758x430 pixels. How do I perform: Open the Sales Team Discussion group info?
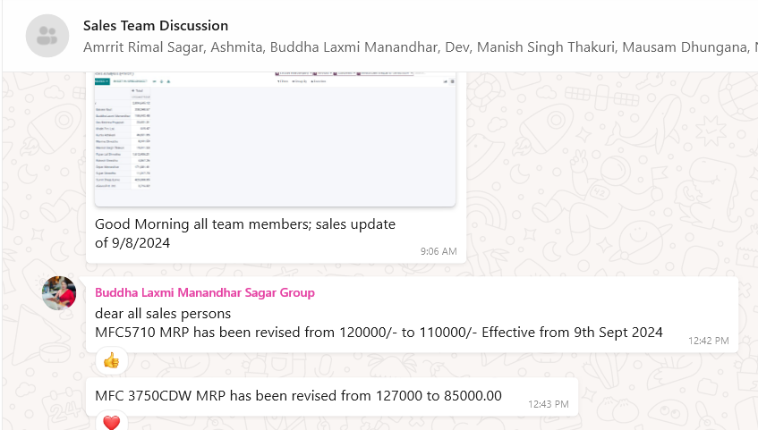coord(155,26)
